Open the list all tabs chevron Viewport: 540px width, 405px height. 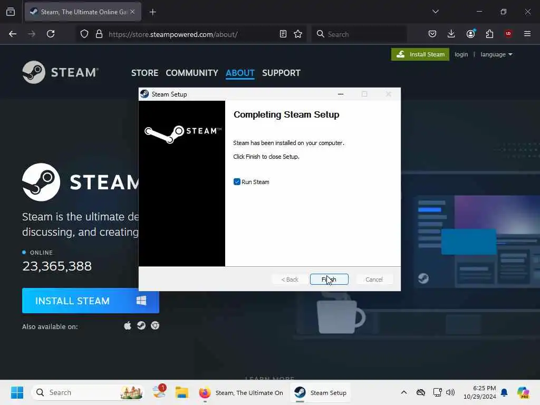tap(435, 12)
